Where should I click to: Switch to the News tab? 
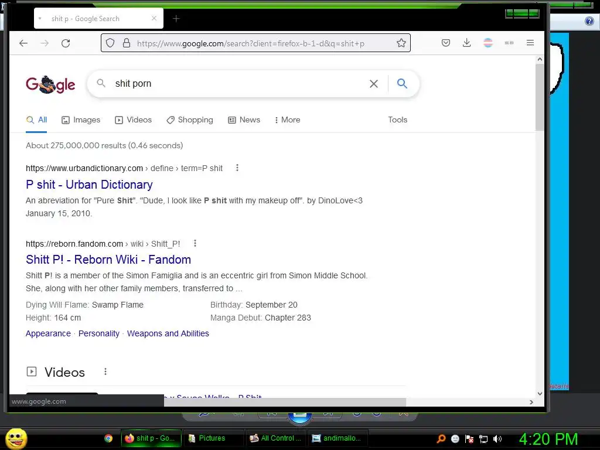[x=244, y=120]
